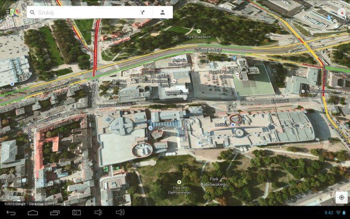Open Android recent apps
350x219 pixels.
coord(54,213)
